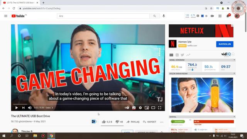The image size is (247, 139).
Task: Open the YouTube hamburger guide menu
Action: pos(6,16)
